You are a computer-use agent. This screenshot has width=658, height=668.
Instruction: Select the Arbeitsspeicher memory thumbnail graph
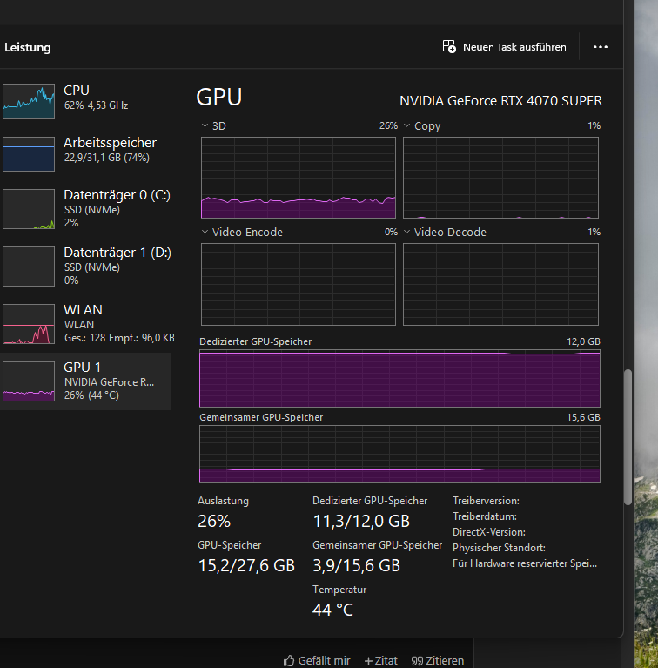point(29,154)
